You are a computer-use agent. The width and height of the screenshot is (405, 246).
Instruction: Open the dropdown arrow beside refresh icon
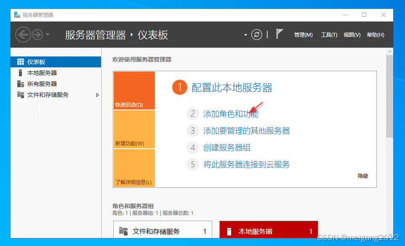[245, 35]
